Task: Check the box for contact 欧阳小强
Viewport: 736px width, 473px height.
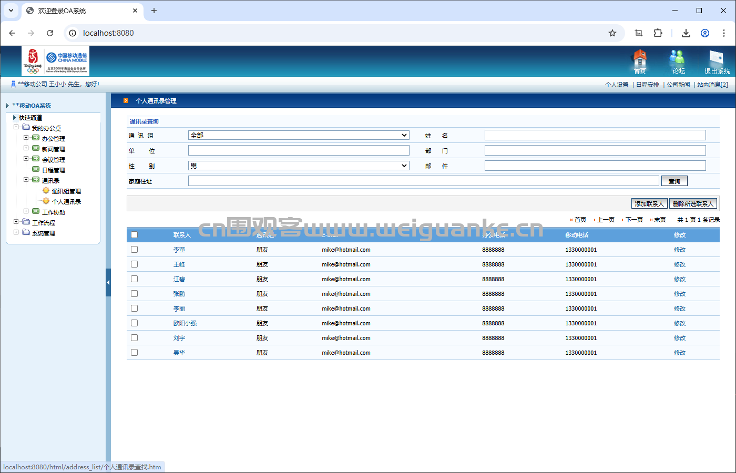Action: pos(134,323)
